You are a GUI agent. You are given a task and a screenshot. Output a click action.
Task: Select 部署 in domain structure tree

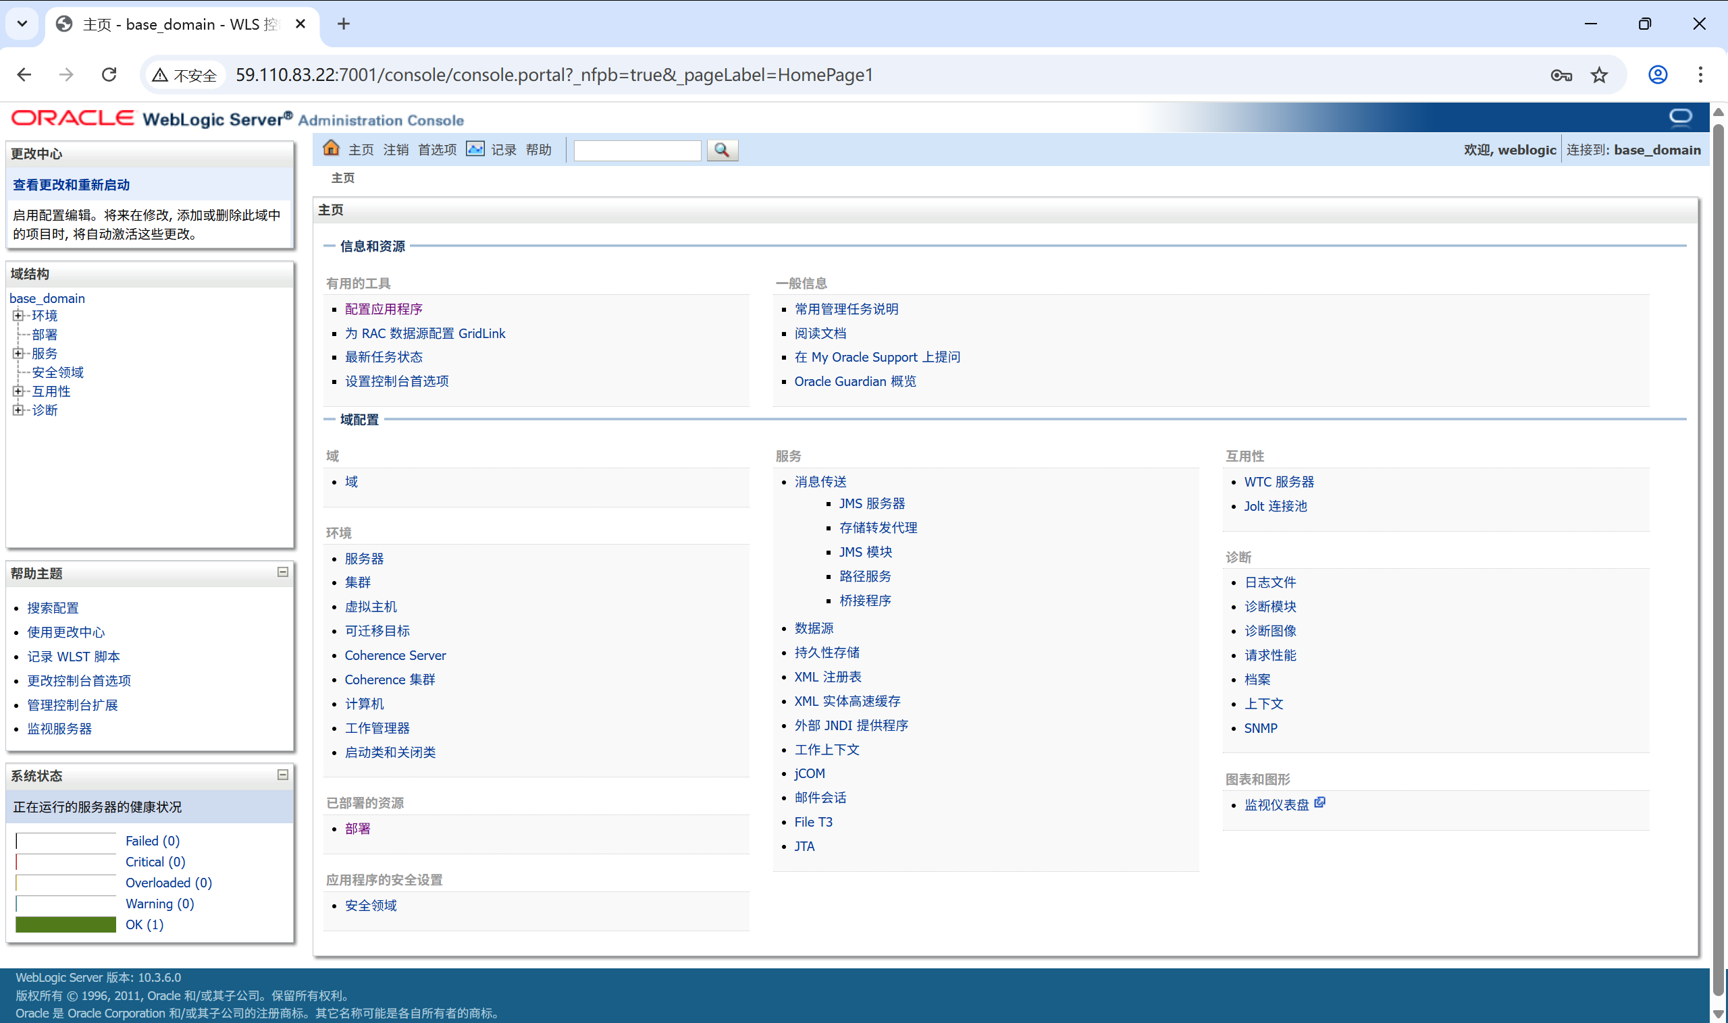tap(45, 334)
